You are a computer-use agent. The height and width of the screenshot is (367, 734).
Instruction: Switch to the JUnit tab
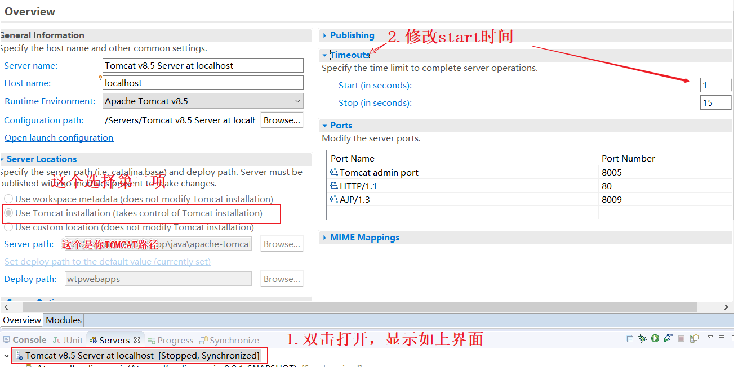coord(68,340)
